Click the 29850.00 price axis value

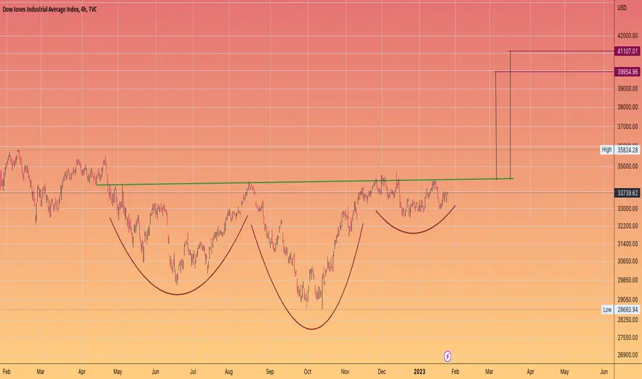[628, 280]
